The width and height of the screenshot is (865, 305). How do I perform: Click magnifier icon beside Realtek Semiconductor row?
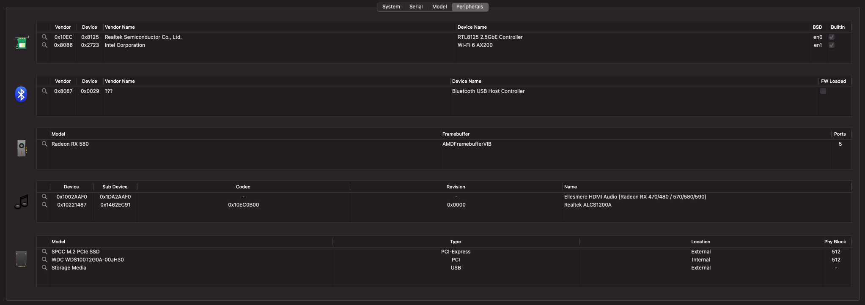pyautogui.click(x=44, y=37)
